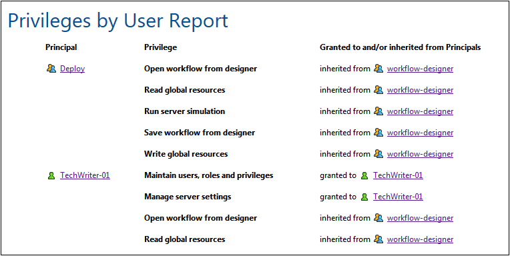The width and height of the screenshot is (510, 256).
Task: Open the TechWriter-01 link in Principal column
Action: coord(85,175)
